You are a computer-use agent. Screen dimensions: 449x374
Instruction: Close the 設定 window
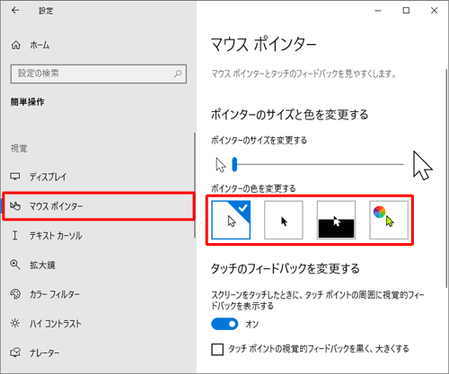click(434, 11)
